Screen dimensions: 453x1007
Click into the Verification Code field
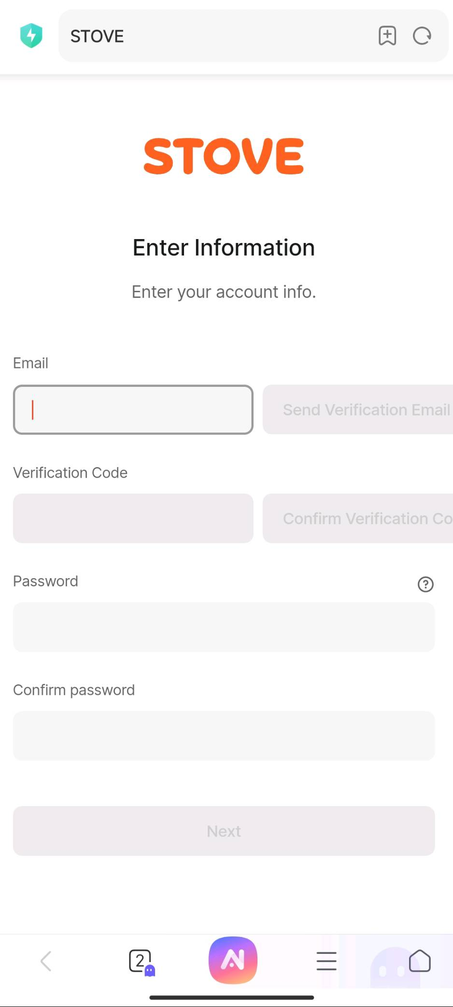133,518
